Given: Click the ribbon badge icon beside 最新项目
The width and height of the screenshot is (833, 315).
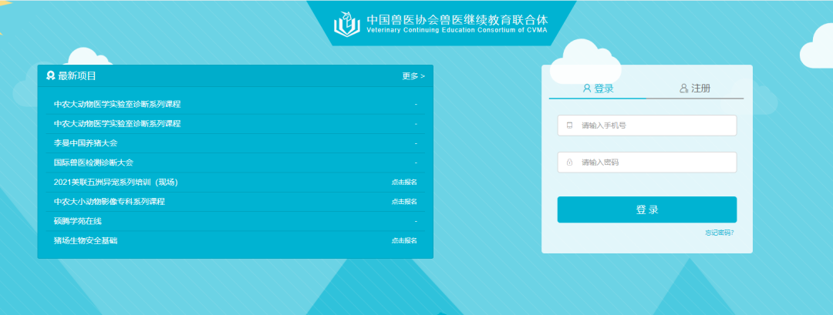Looking at the screenshot, I should tap(50, 75).
